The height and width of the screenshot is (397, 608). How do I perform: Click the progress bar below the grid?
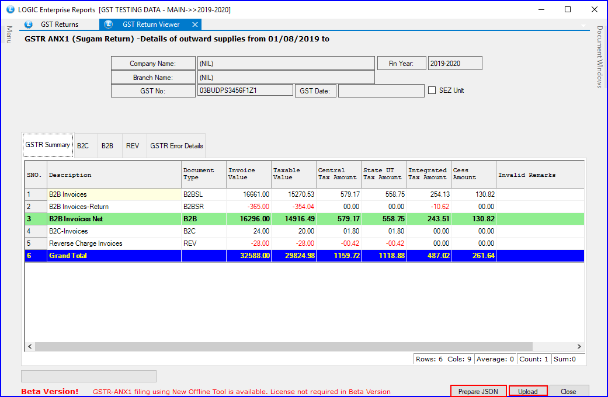pyautogui.click(x=89, y=376)
